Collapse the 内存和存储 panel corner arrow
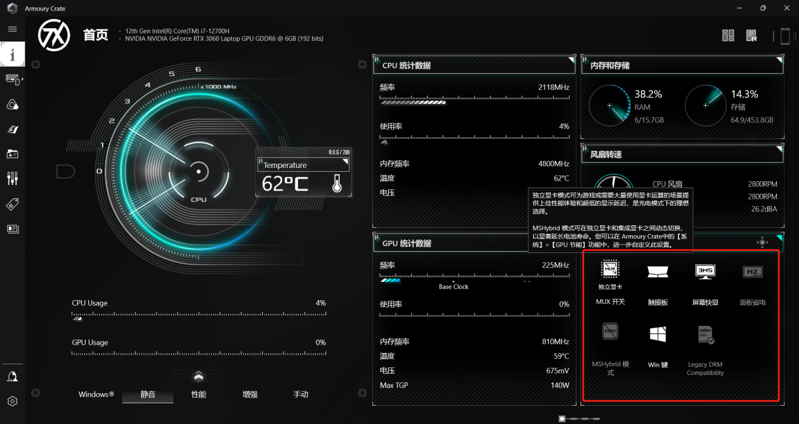 coord(779,60)
